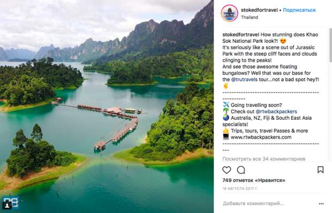
Task: Click floating bungalows in the photo
Action: coord(111,124)
